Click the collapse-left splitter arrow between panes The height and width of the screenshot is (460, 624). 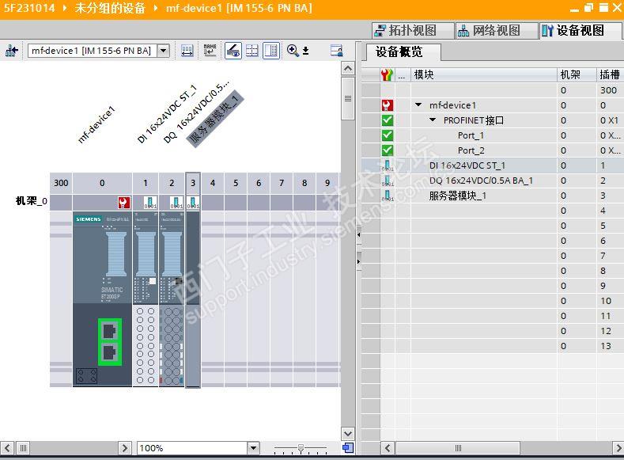pos(358,234)
